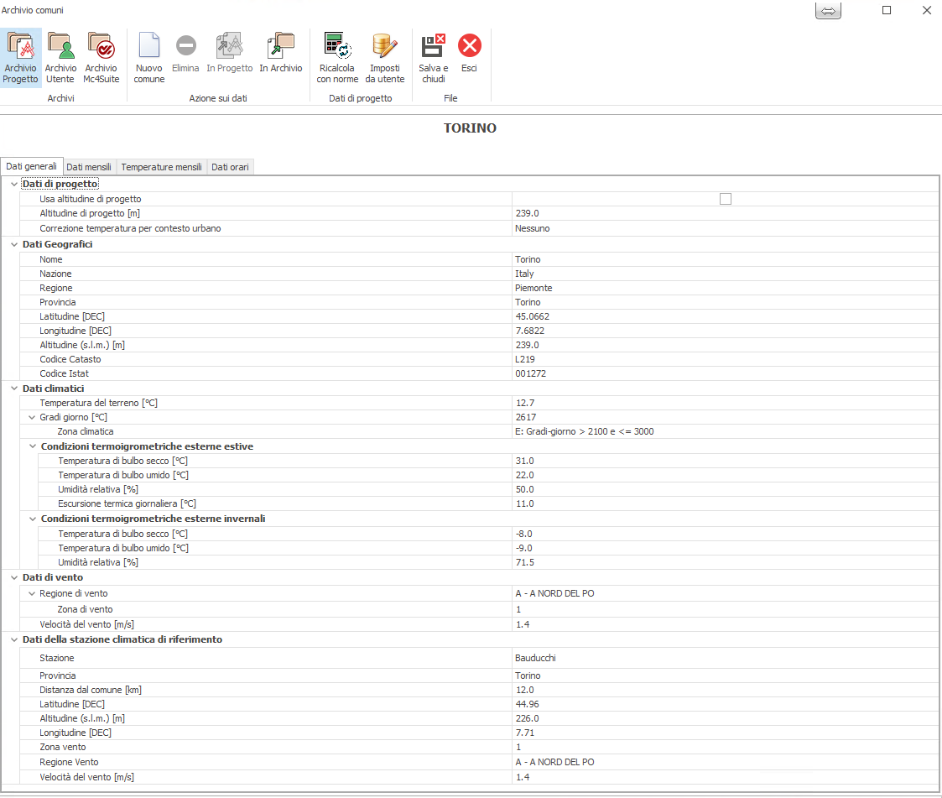Open Correzione temperatura per contesto urbano value
The width and height of the screenshot is (942, 798).
point(725,228)
